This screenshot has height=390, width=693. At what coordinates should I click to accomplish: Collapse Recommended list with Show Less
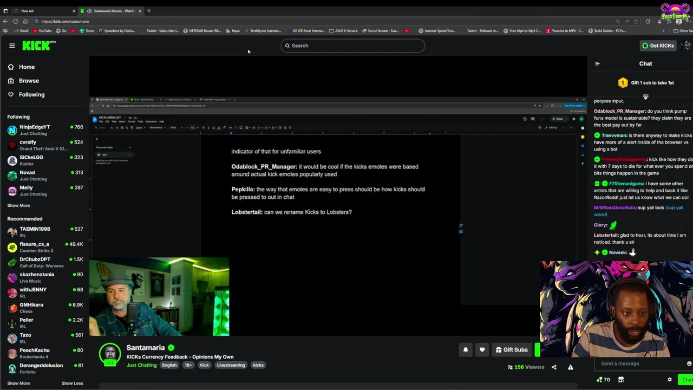72,383
